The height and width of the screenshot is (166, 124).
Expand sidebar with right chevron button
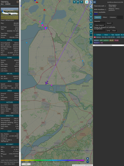click(x=91, y=2)
